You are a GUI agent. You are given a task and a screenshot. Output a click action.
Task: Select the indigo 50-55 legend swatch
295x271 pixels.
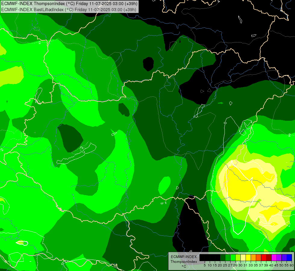284,257
